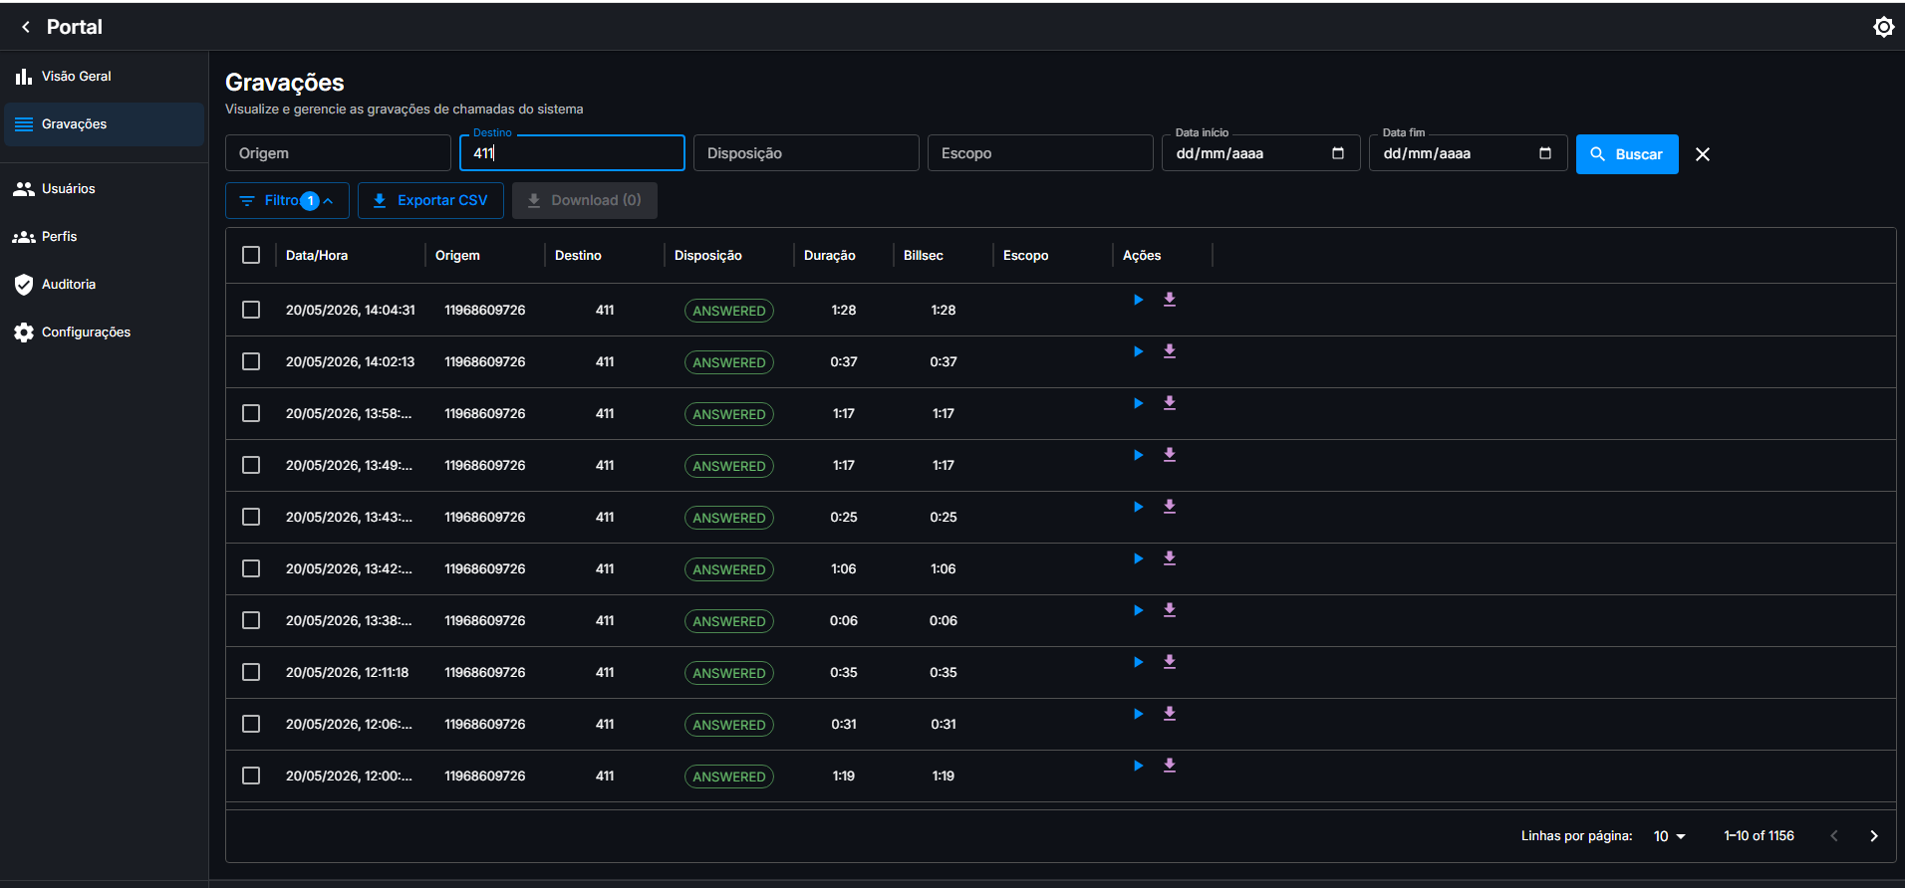
Task: Open the rows per page dropdown
Action: click(x=1670, y=836)
